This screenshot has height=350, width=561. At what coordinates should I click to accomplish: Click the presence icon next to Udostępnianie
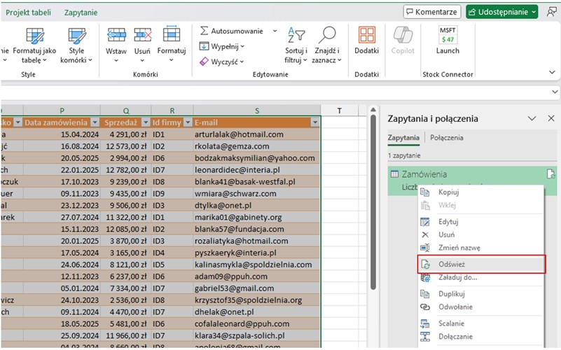pos(551,12)
